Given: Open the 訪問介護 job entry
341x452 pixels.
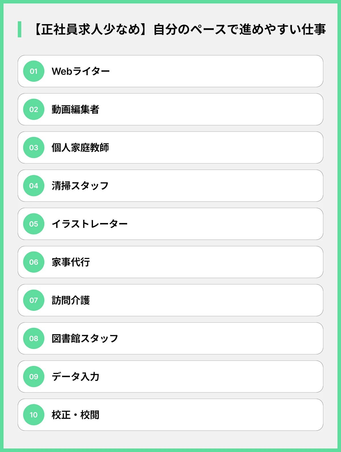Looking at the screenshot, I should point(71,300).
